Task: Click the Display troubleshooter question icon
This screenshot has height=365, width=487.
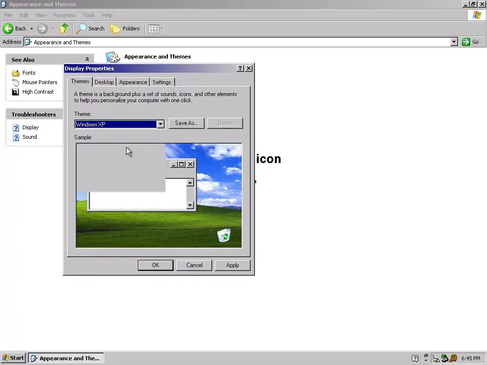Action: coord(16,127)
